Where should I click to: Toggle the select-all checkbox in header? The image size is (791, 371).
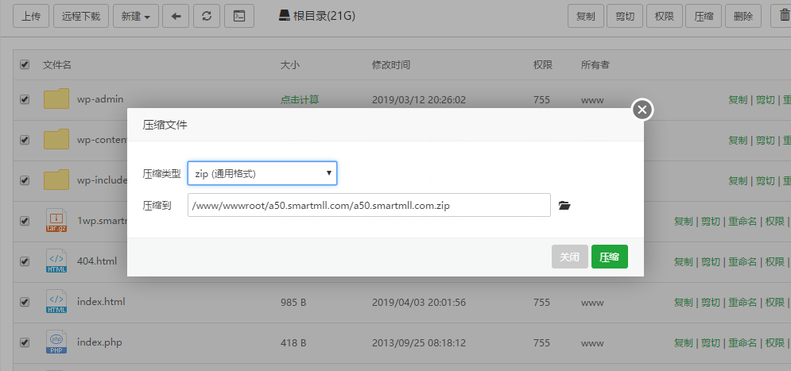pyautogui.click(x=25, y=64)
